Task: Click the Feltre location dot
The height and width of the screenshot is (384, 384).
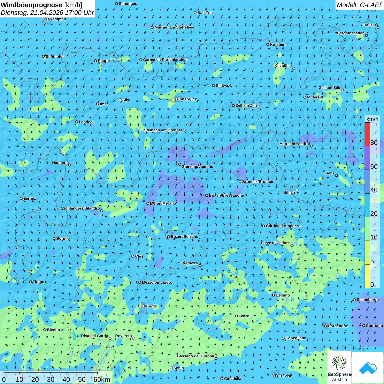Action: pyautogui.click(x=236, y=316)
